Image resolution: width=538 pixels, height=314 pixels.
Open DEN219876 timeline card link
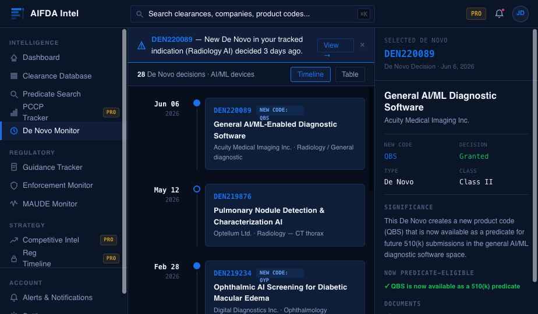[232, 197]
